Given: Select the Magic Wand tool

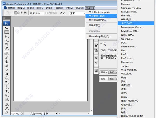Looking at the screenshot, I should pyautogui.click(x=6, y=40).
